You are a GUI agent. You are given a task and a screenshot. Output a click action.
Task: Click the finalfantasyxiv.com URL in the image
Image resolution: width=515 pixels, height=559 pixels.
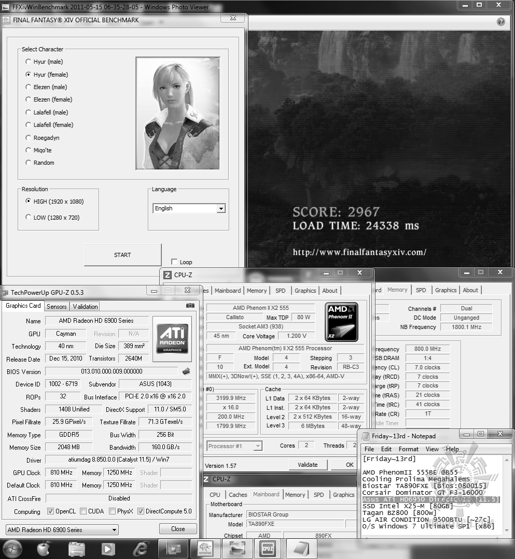359,252
